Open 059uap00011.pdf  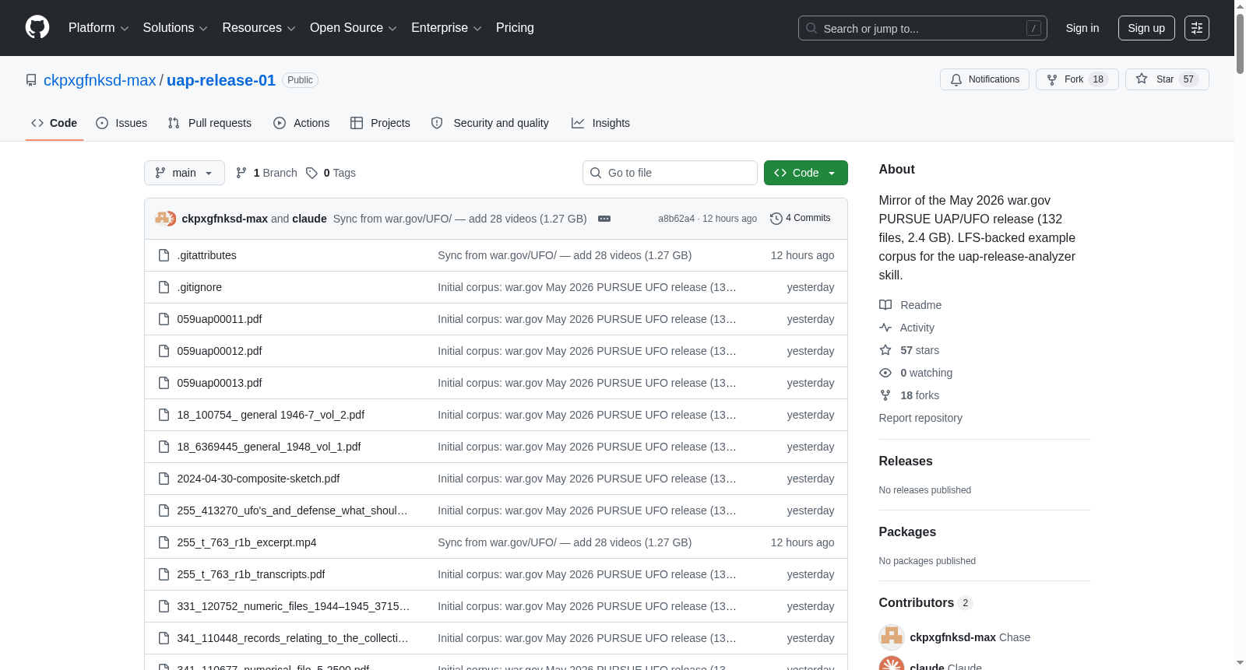tap(220, 319)
